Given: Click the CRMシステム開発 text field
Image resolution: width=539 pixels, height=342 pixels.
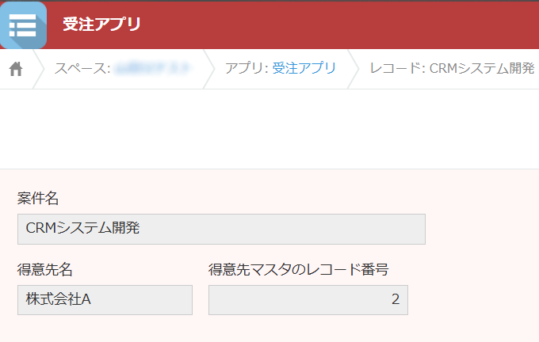Looking at the screenshot, I should pos(221,229).
